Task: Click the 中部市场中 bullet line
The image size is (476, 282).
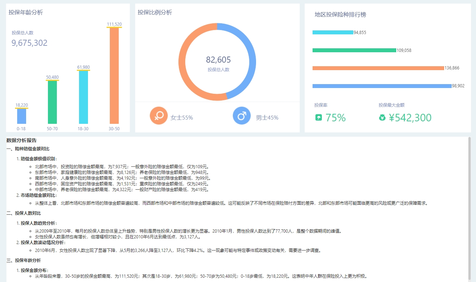Action: pos(122,190)
